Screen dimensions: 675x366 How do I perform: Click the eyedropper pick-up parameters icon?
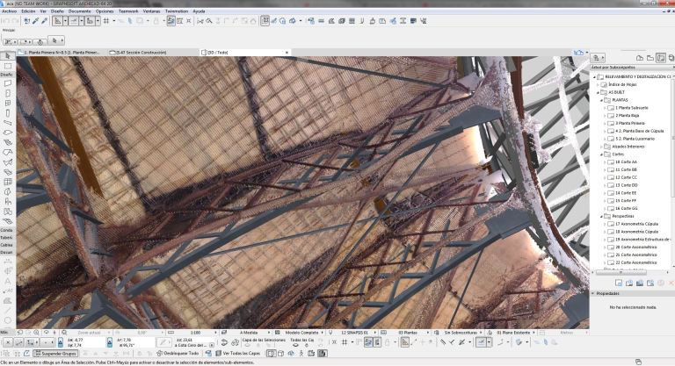(36, 19)
